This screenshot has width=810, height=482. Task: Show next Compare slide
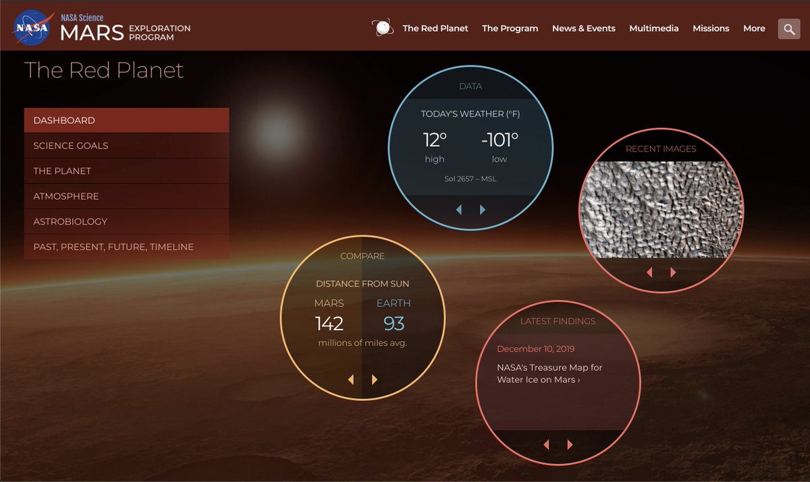pyautogui.click(x=375, y=380)
